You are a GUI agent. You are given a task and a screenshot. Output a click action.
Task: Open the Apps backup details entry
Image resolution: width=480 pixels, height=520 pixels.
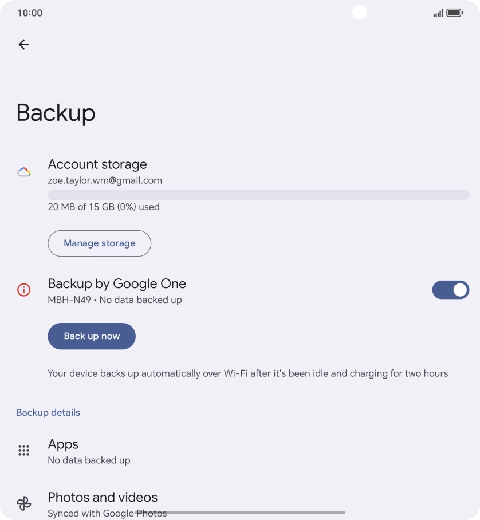pyautogui.click(x=89, y=451)
